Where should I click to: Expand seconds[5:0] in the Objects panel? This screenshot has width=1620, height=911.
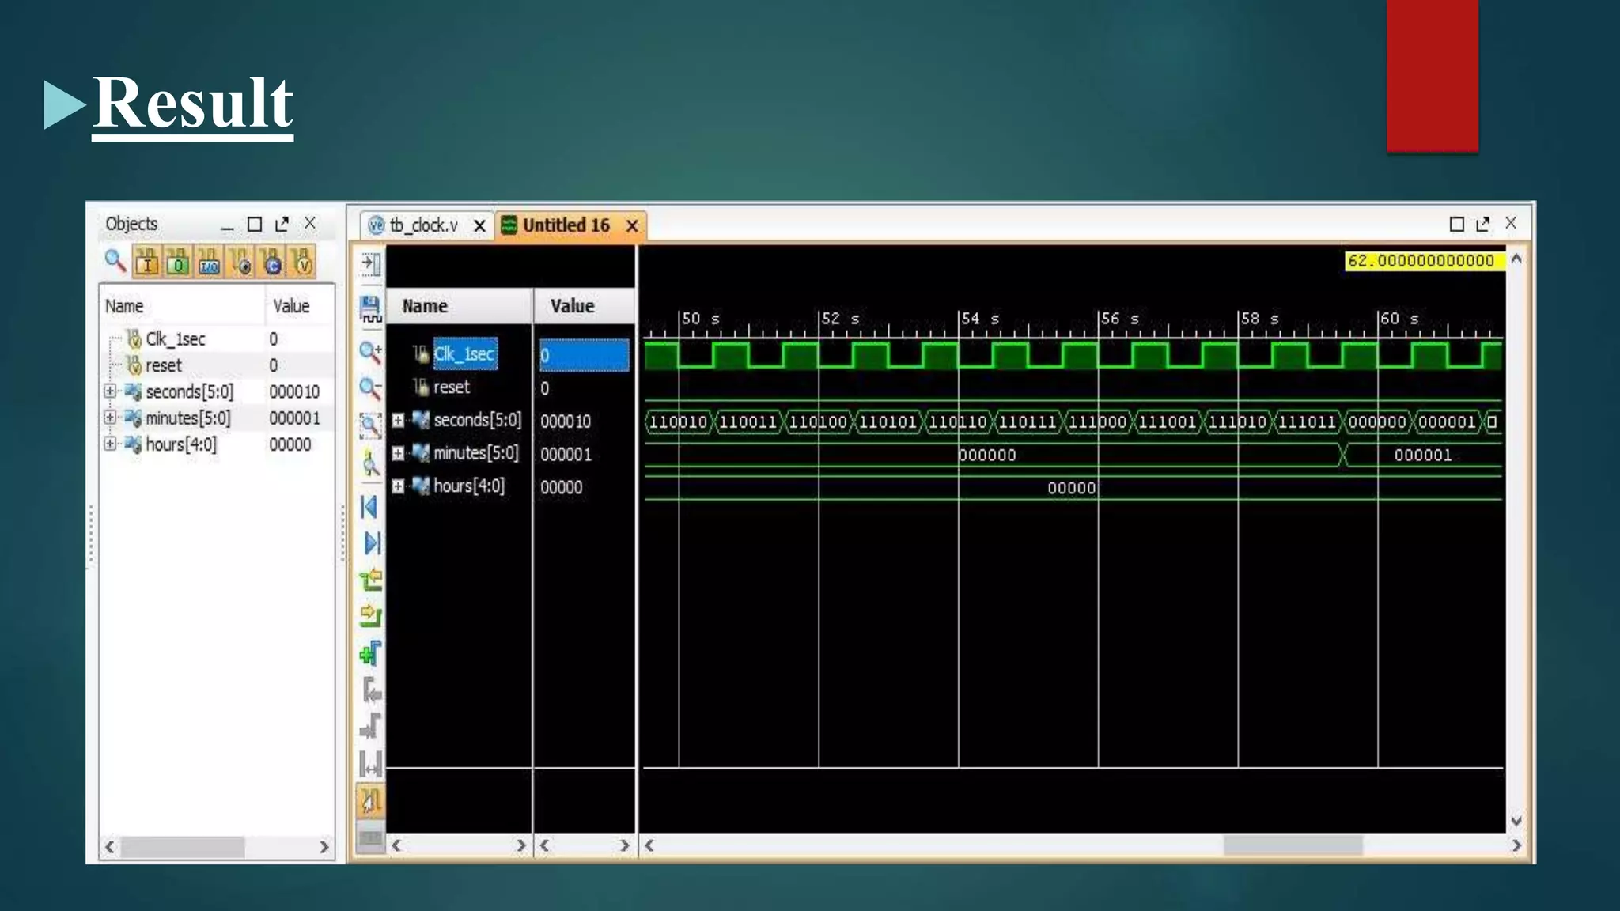tap(110, 391)
